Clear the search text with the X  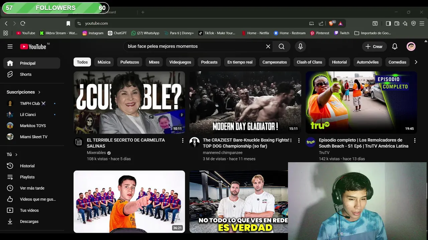[x=268, y=47]
